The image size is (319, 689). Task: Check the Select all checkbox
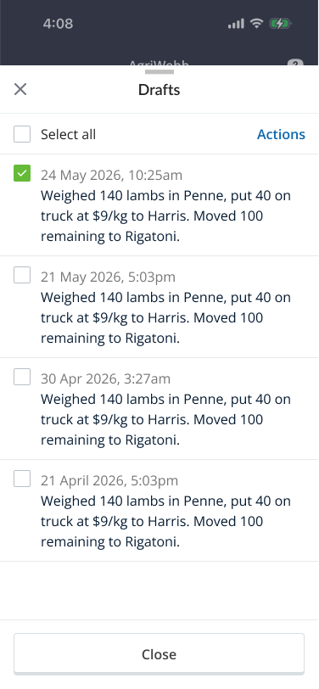point(22,134)
